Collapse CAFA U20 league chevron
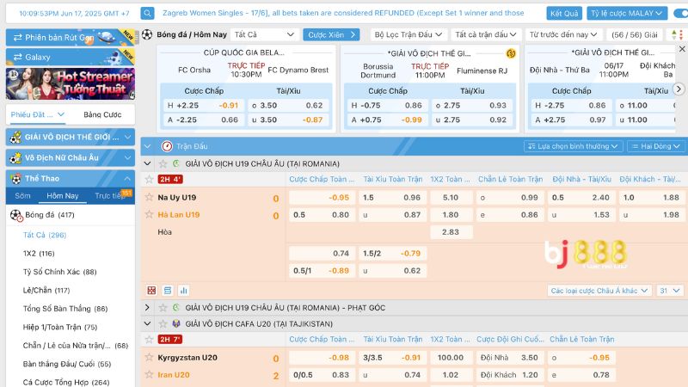Viewport: 688px width, 387px height. click(147, 324)
